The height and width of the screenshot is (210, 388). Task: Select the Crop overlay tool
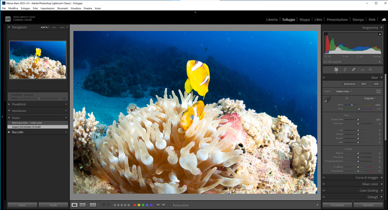click(x=345, y=69)
